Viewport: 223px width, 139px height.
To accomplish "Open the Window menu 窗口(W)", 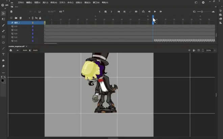I will 96,3.
